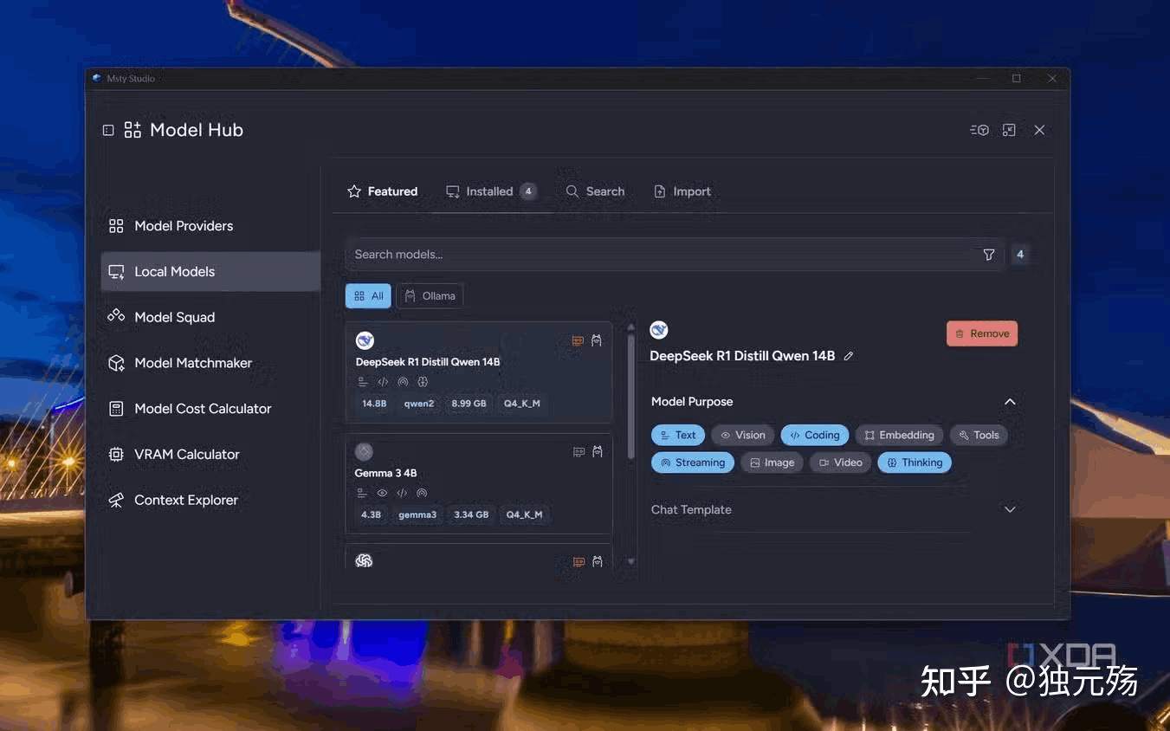Image resolution: width=1170 pixels, height=731 pixels.
Task: Click the Gemma logo on the model card
Action: click(x=364, y=451)
